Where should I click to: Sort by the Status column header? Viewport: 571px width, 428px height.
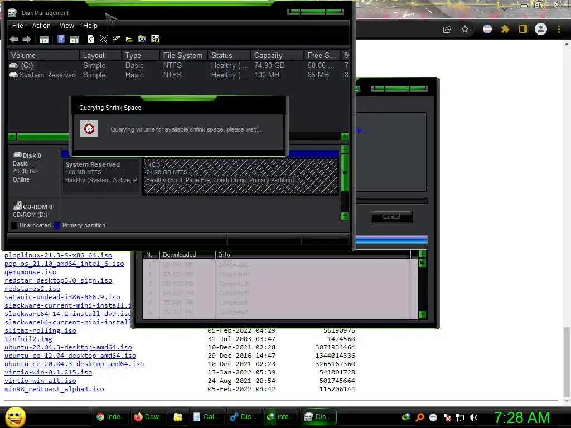(229, 55)
